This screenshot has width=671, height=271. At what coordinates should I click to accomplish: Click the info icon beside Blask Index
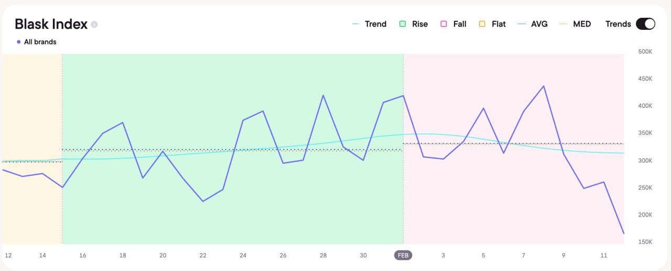coord(94,25)
